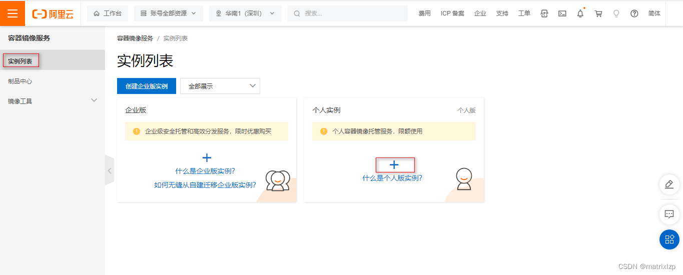Collapse the sidebar with the arrow handle
The height and width of the screenshot is (275, 683).
click(110, 170)
